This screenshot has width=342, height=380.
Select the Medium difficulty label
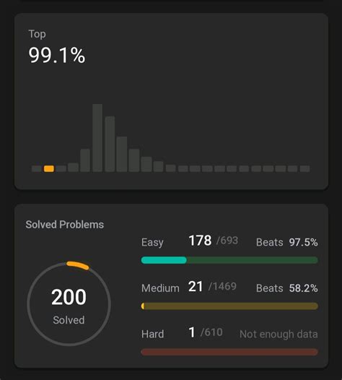coord(160,288)
